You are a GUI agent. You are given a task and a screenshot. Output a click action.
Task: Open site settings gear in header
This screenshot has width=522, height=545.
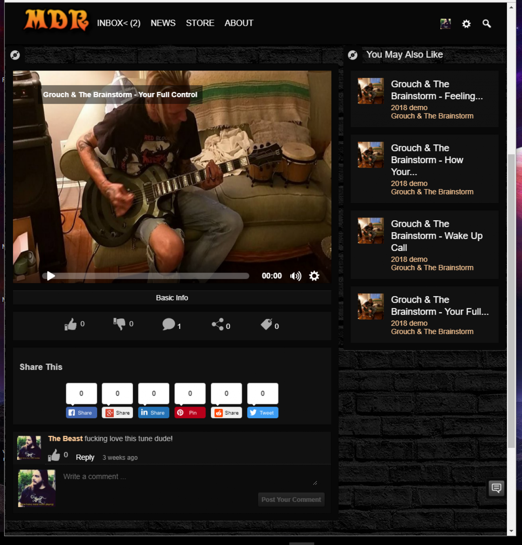click(466, 24)
